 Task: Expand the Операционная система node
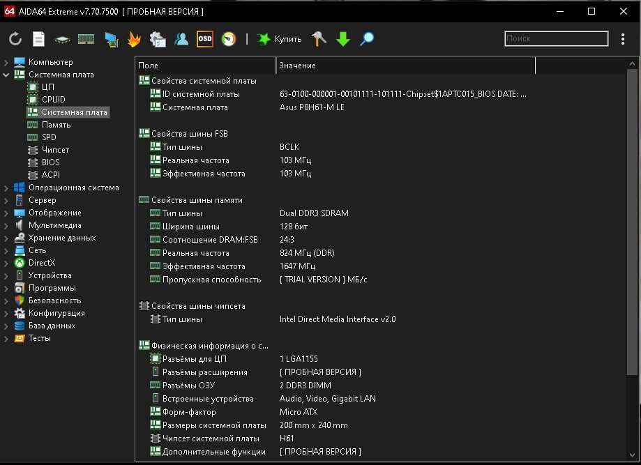point(6,188)
